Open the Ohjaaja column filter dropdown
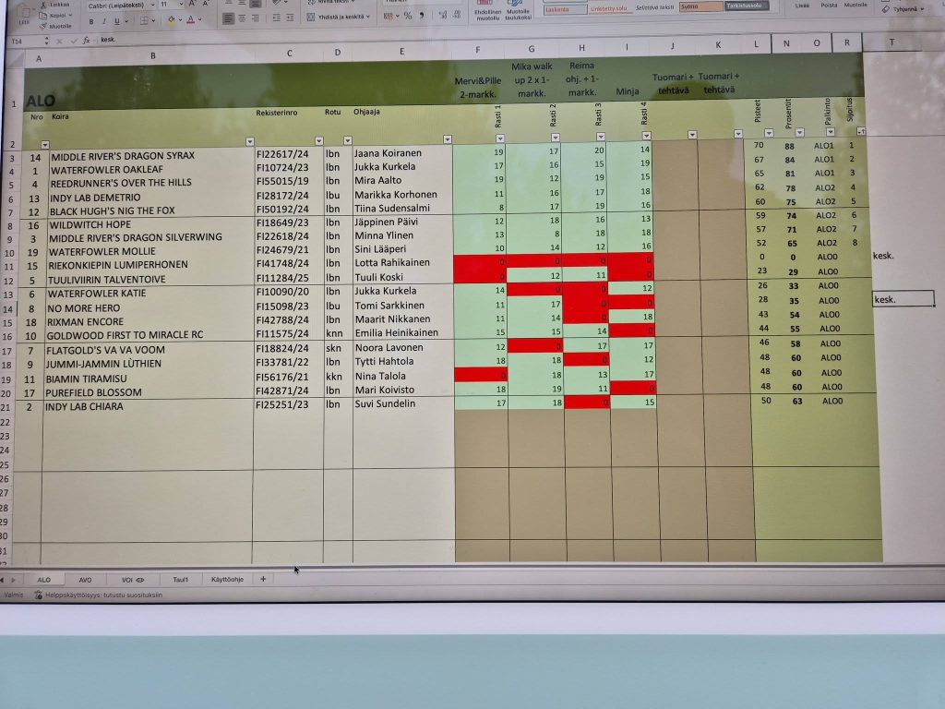The image size is (945, 709). coord(447,140)
